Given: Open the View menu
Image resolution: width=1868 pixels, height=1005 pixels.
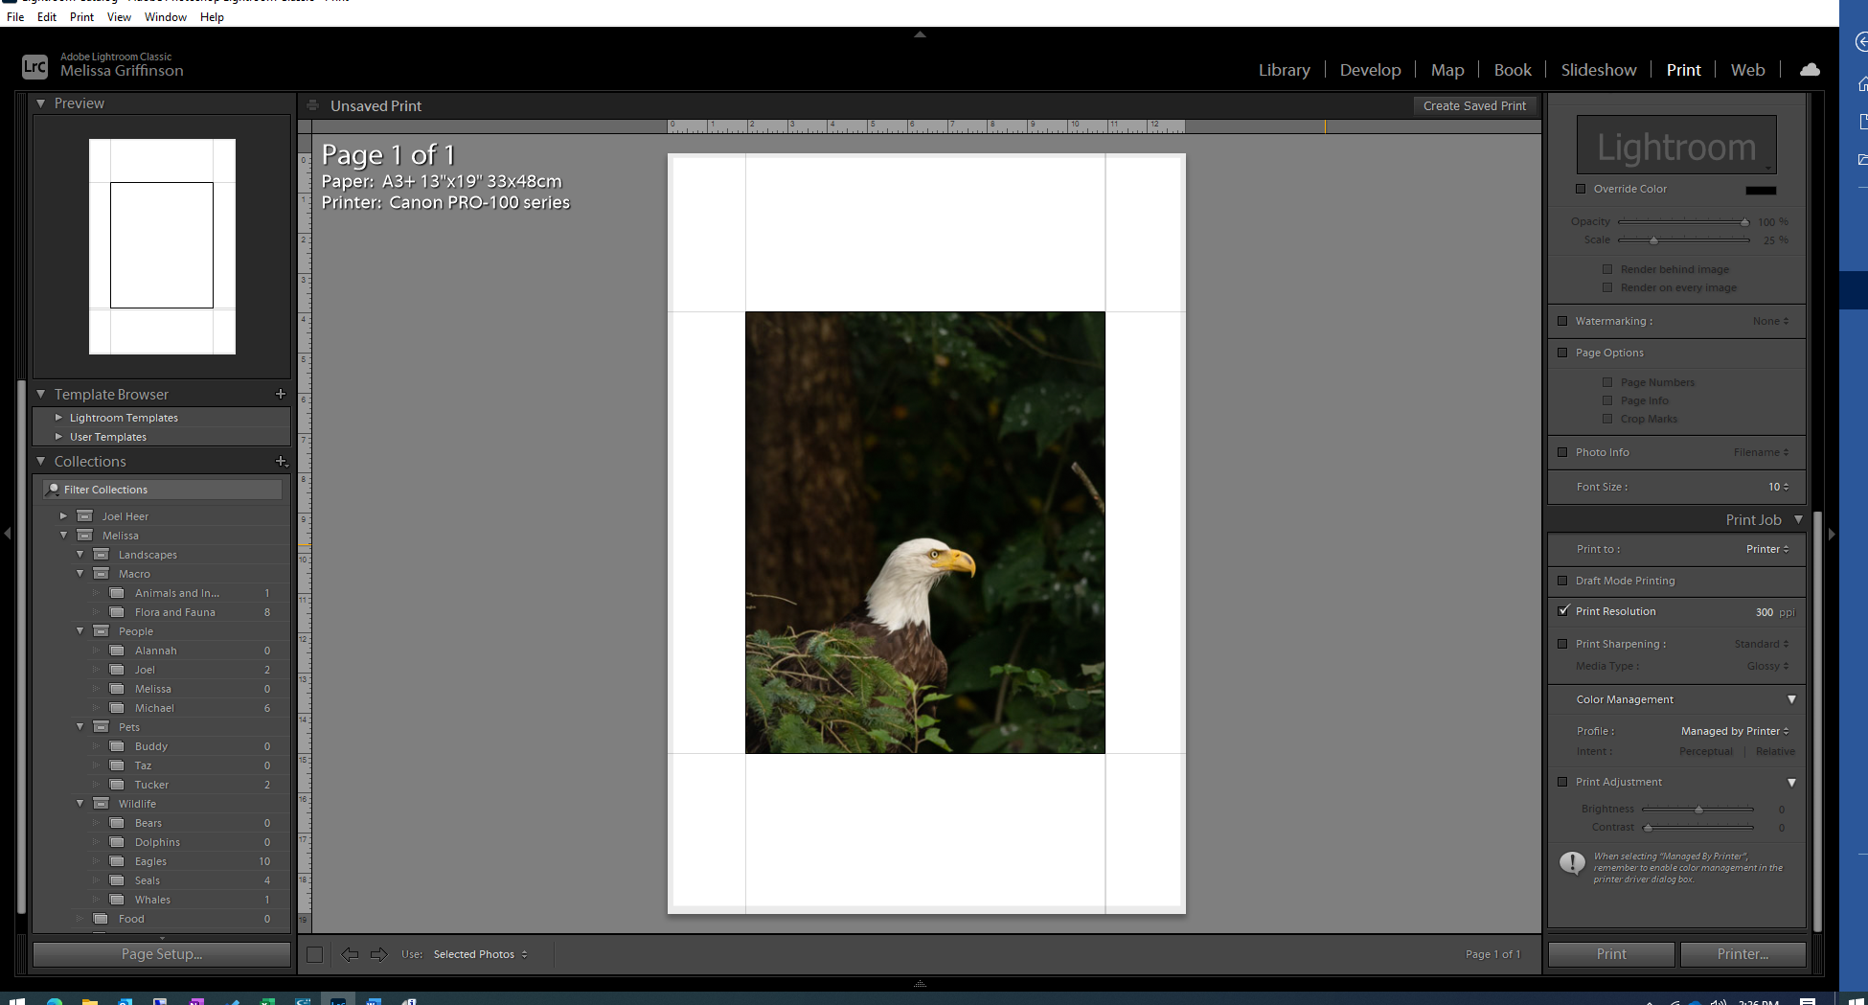Looking at the screenshot, I should tap(119, 17).
